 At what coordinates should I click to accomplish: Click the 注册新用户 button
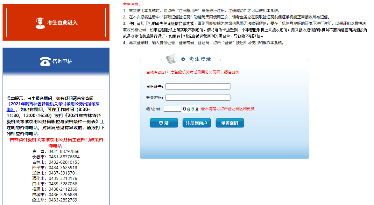(x=197, y=123)
